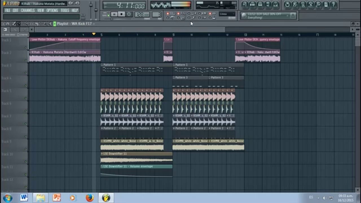Open the audio editor scissors shortcut icon
361x203 pixels.
[x=311, y=4]
